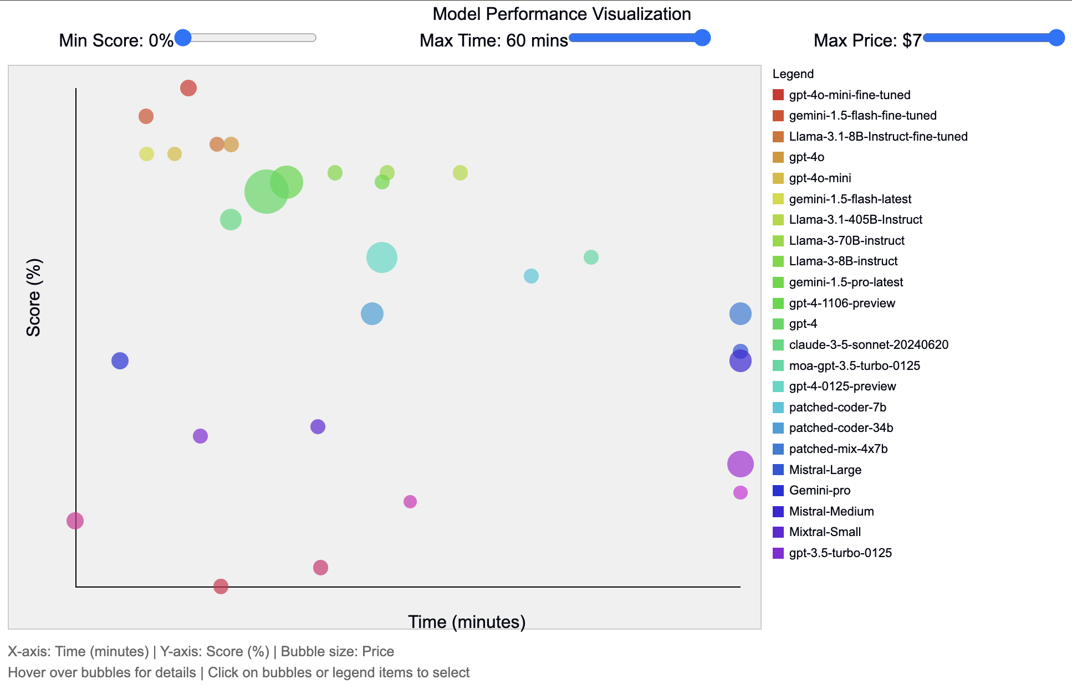The height and width of the screenshot is (690, 1072).
Task: Adjust the Min Score slider handle
Action: pyautogui.click(x=183, y=38)
